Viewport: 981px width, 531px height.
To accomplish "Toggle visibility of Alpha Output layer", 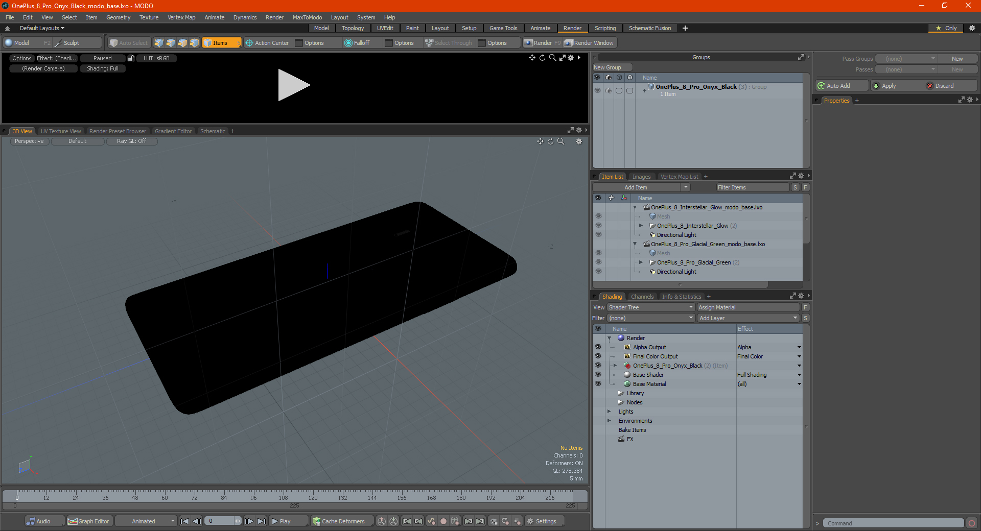I will coord(598,347).
